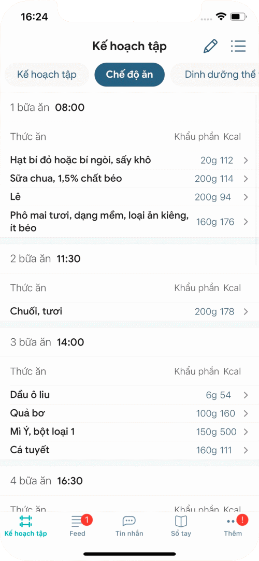Tap the Phô mai tươi entry
Screen dimensions: 259x561
pyautogui.click(x=129, y=222)
